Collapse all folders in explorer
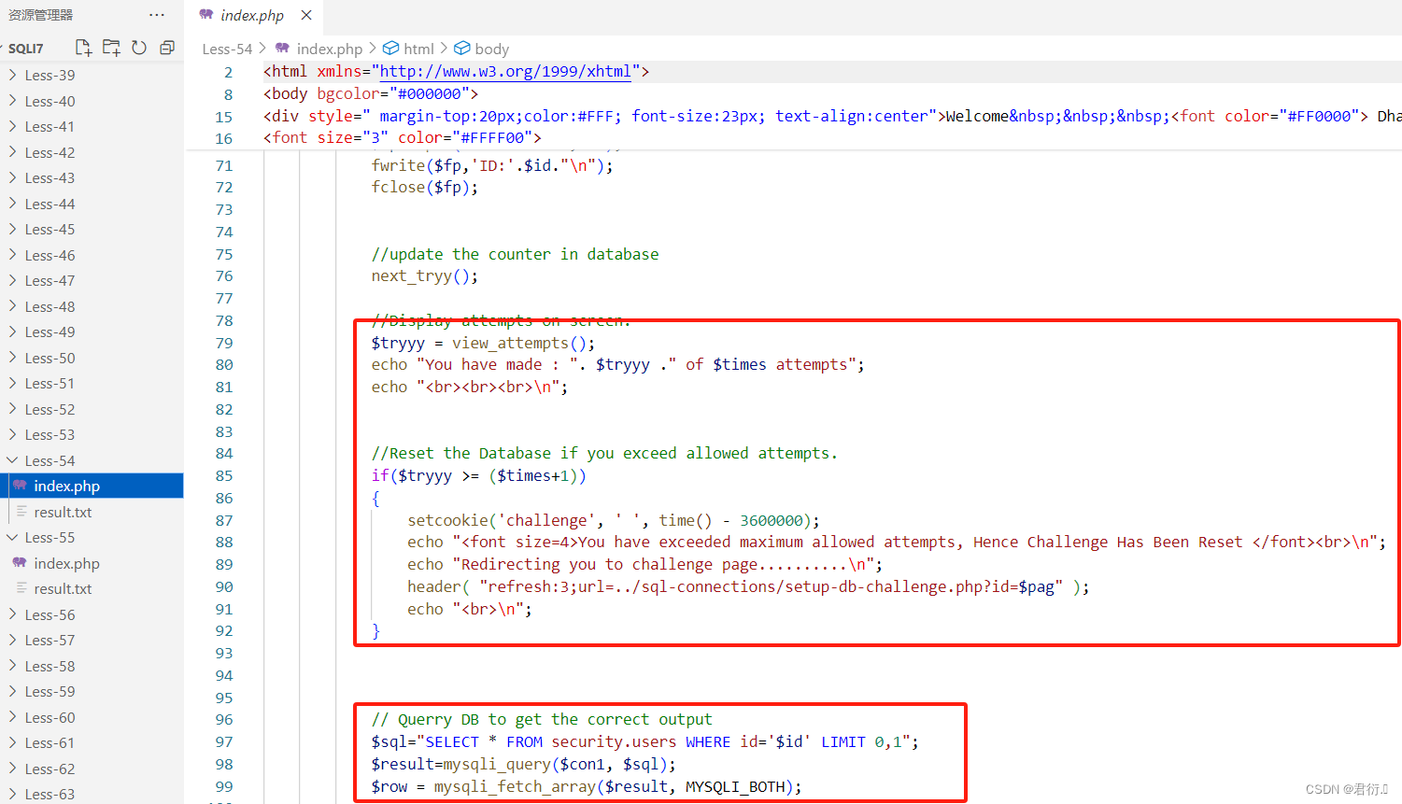1402x804 pixels. (x=167, y=48)
